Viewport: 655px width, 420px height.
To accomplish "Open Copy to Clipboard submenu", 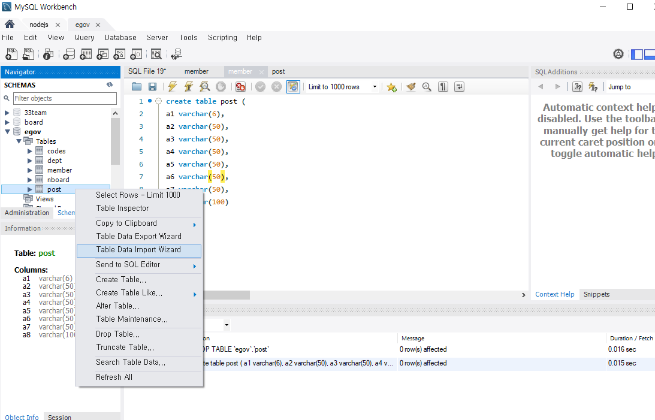I will click(139, 223).
